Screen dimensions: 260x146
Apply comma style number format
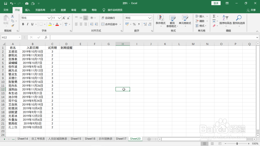point(139,24)
